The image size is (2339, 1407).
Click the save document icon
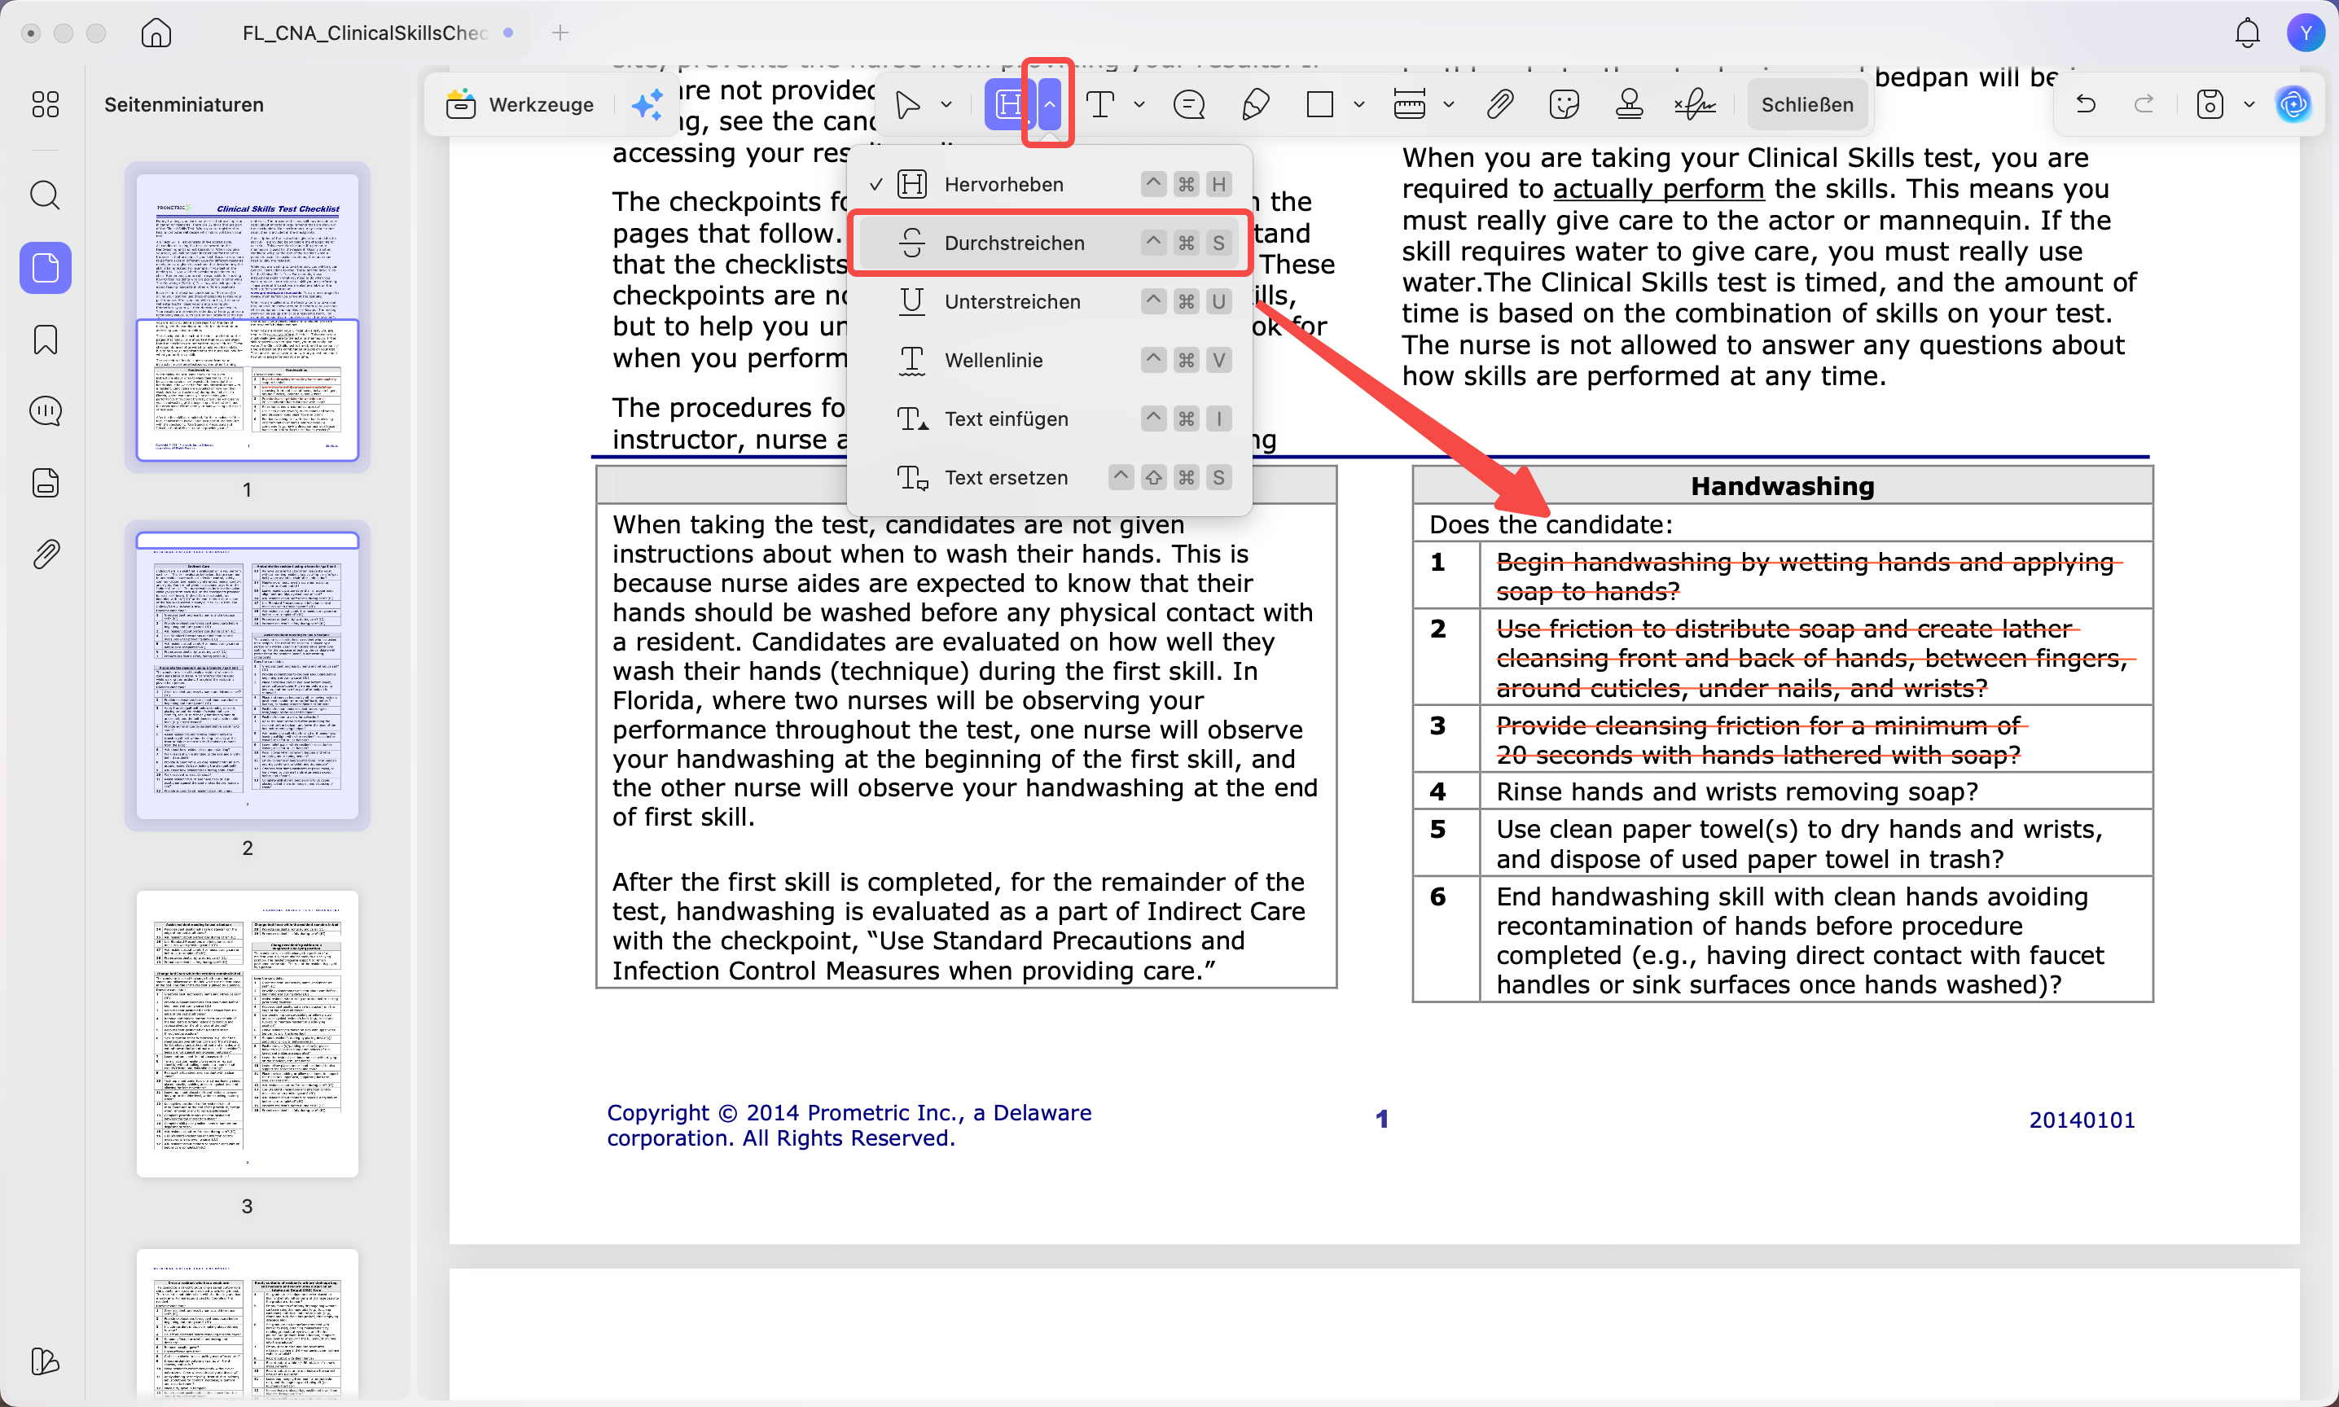click(x=2210, y=104)
